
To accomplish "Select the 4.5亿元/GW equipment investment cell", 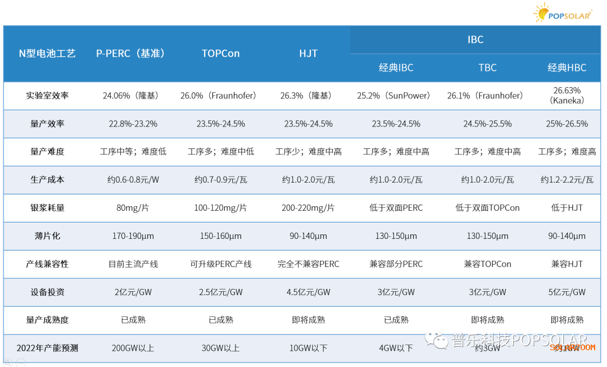I will coord(308,292).
